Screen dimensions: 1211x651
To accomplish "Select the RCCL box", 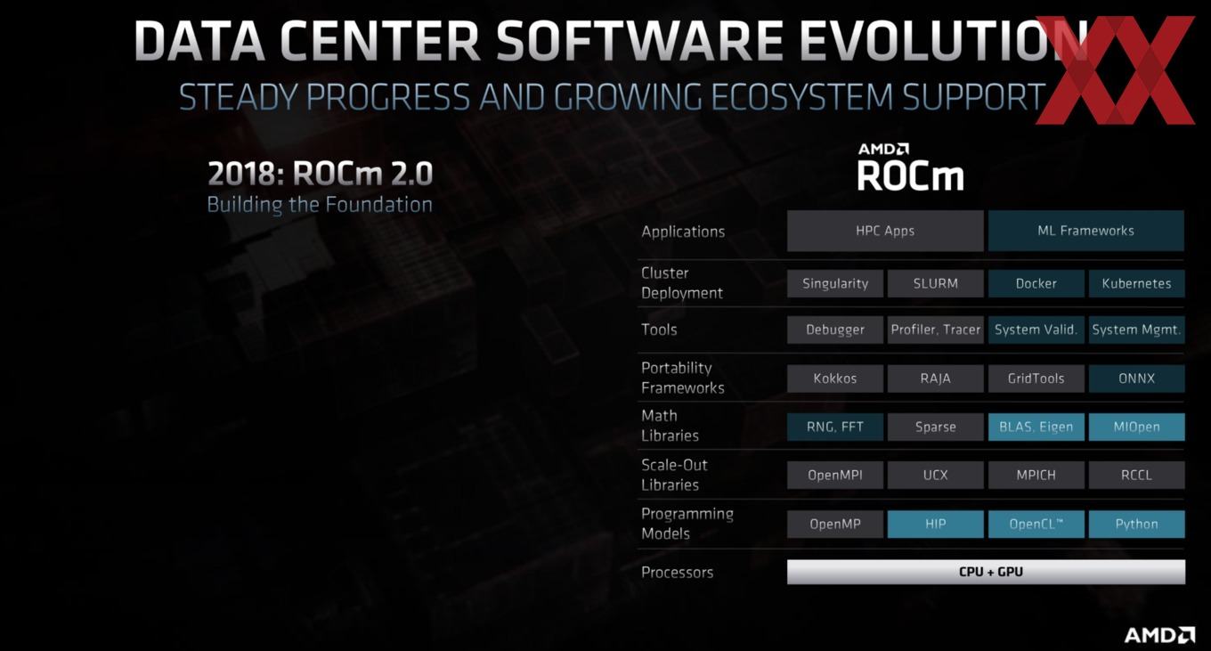I will pos(1137,475).
